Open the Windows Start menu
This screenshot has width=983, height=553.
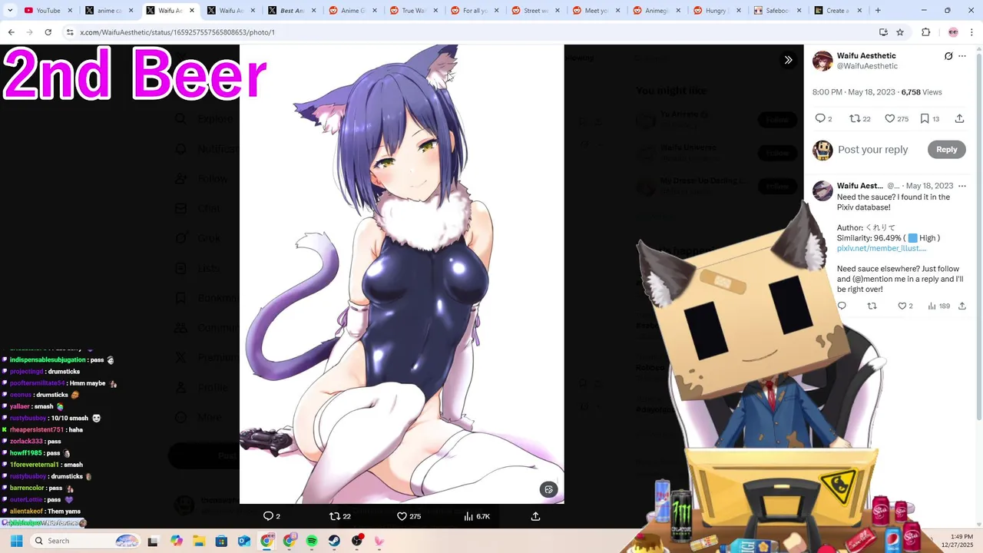[16, 541]
